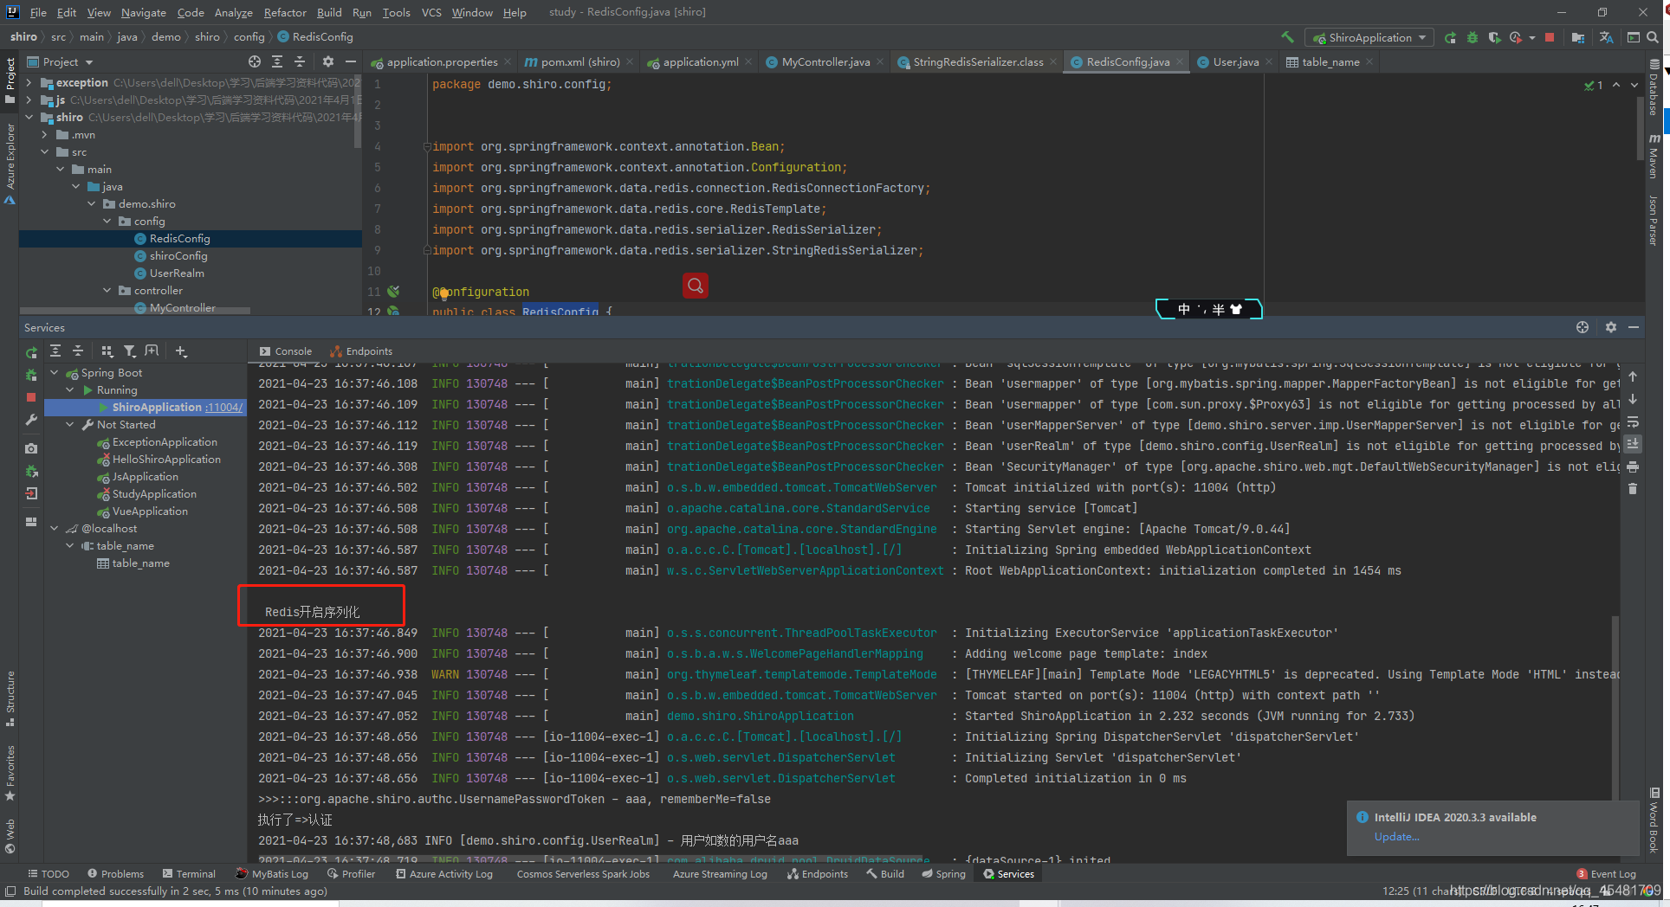This screenshot has height=907, width=1670.
Task: Open the Navigate menu
Action: [x=142, y=12]
